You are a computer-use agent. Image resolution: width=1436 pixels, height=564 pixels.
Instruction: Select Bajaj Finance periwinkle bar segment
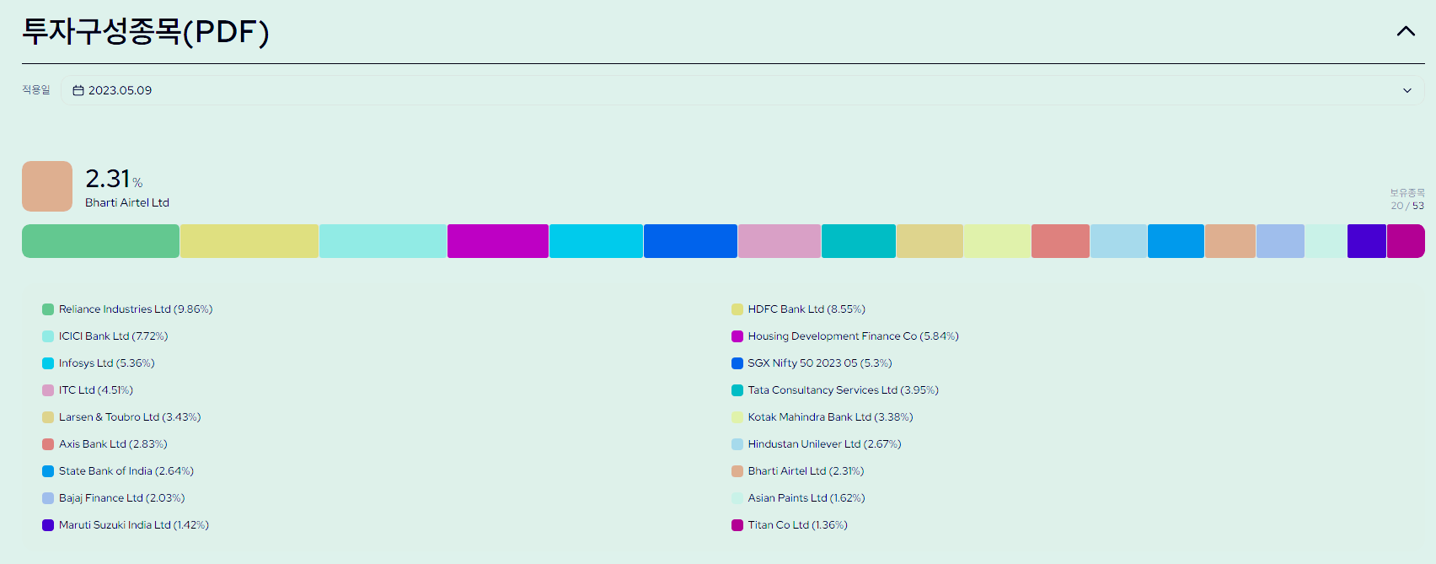click(1280, 241)
